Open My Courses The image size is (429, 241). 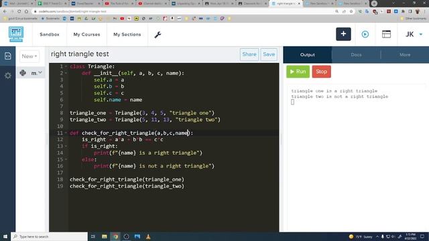[x=86, y=34]
